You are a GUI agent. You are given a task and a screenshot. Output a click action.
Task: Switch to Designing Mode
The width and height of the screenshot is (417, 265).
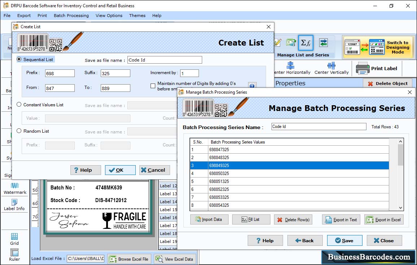[378, 47]
